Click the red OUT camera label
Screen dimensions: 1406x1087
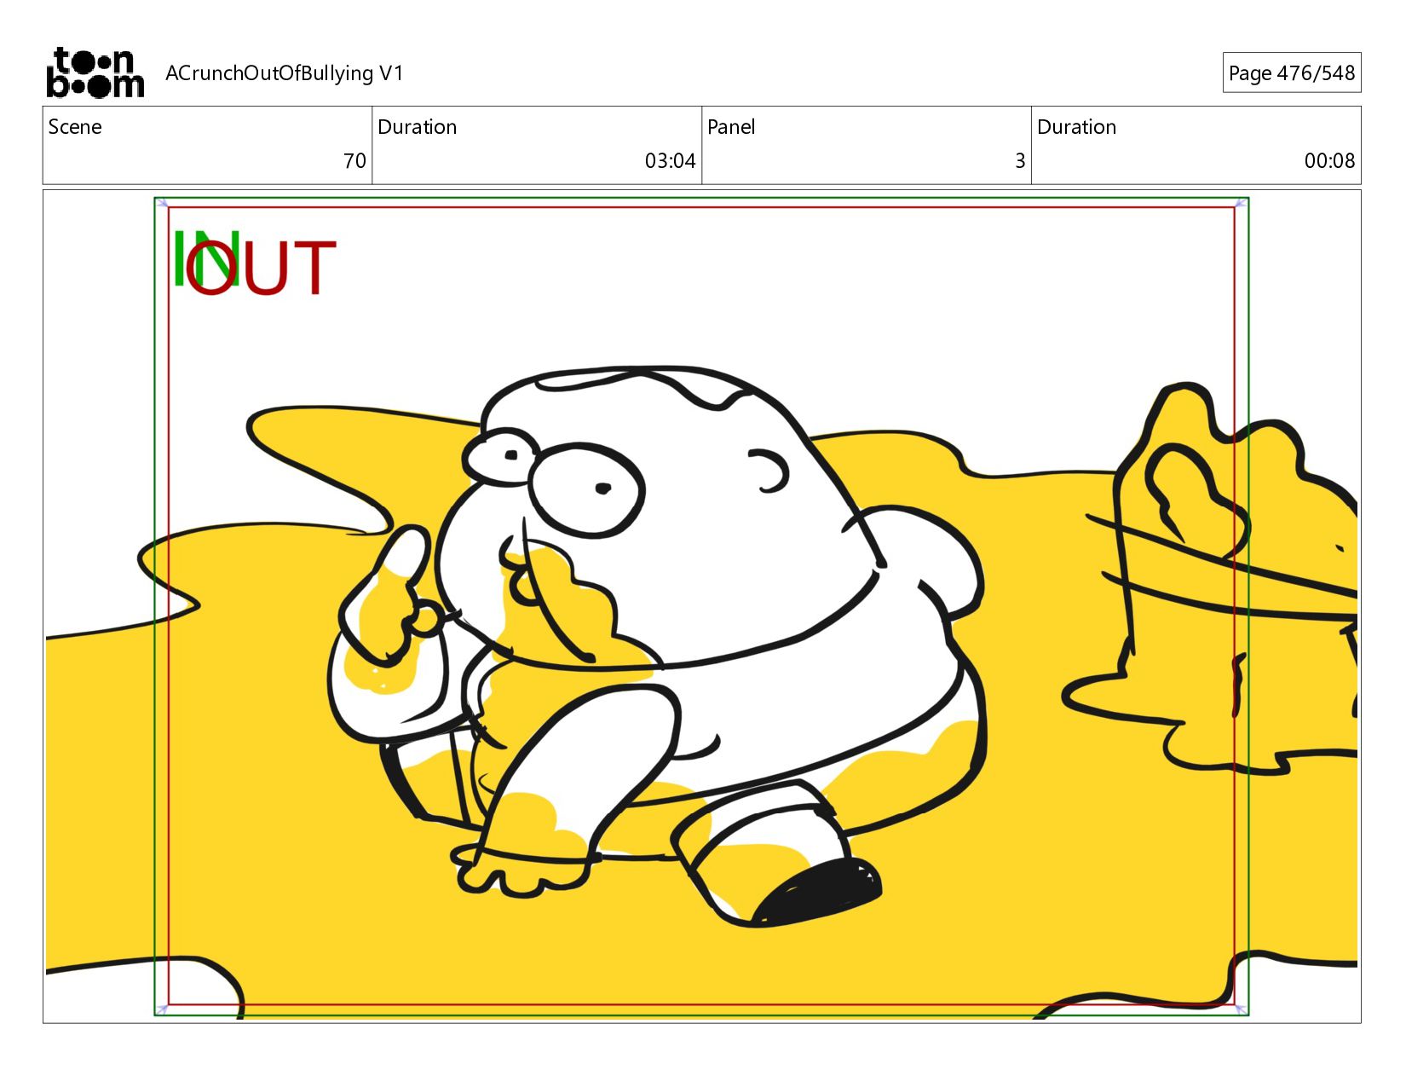[262, 268]
